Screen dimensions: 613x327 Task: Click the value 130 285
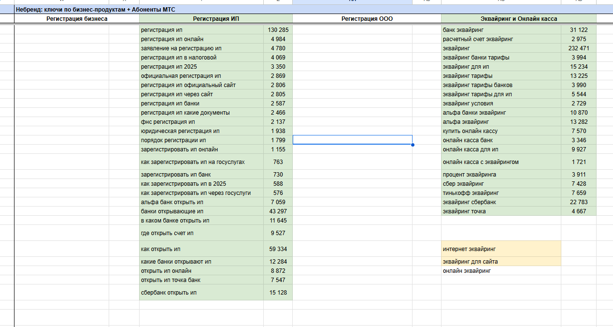(278, 30)
